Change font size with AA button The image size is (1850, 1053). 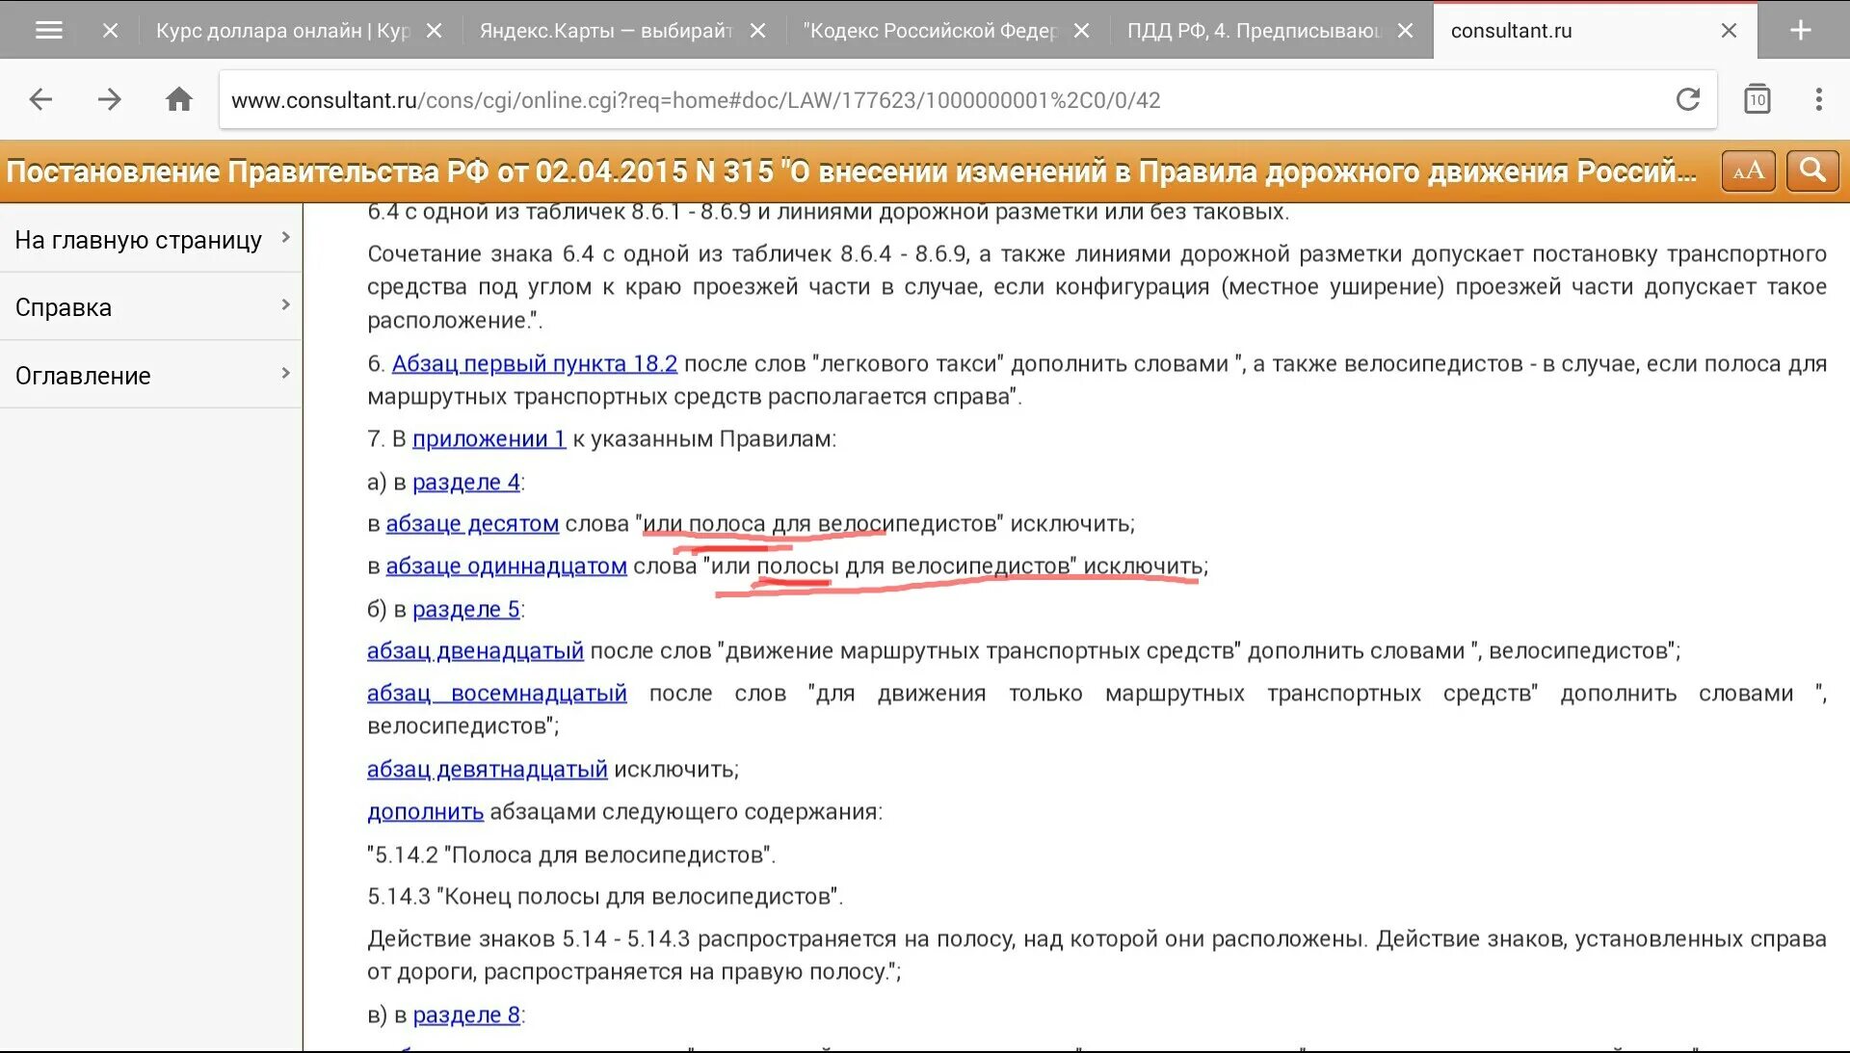pyautogui.click(x=1748, y=171)
